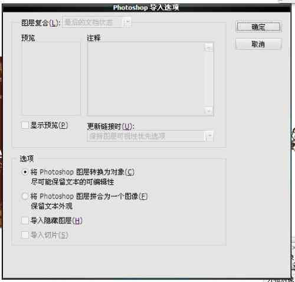Screen dimensions: 295x282
Task: Open the 图层复合(L) dropdown
Action: click(x=97, y=22)
